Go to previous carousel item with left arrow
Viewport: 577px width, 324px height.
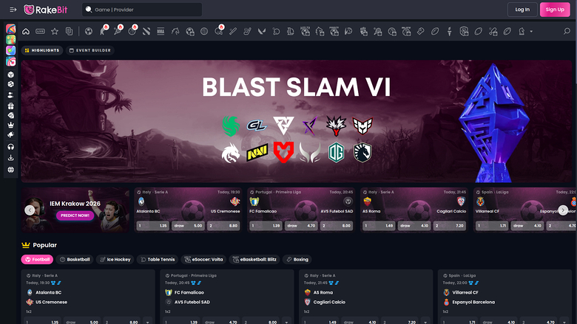click(x=30, y=210)
